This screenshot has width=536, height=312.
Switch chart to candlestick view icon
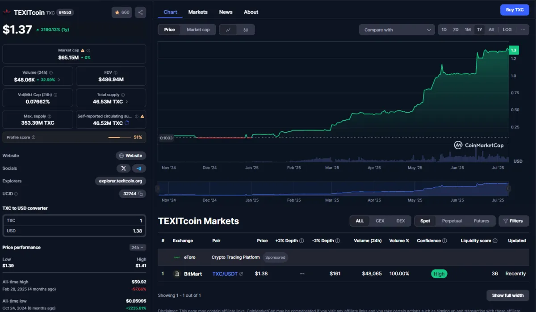point(246,30)
